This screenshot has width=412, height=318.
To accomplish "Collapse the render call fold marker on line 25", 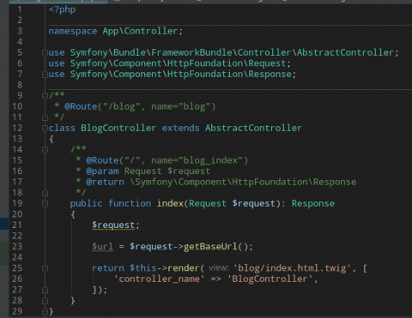I will (x=45, y=268).
